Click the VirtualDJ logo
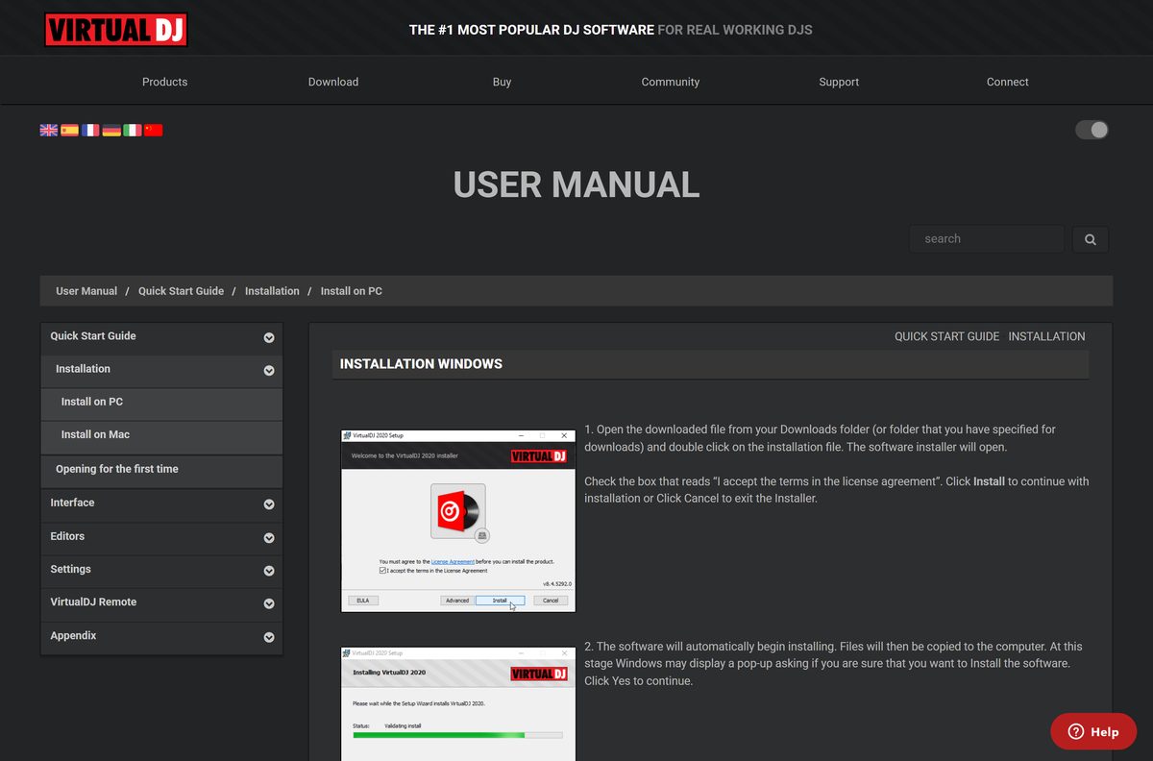Screen dimensions: 1153x761 [x=115, y=30]
